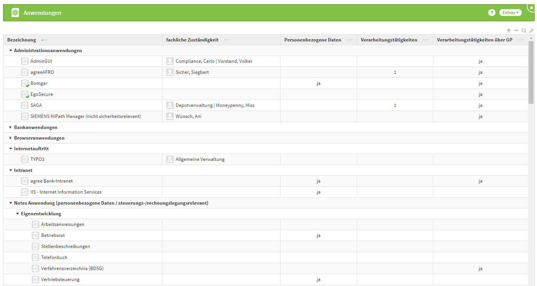Click the plus icon to expand all groups
This screenshot has width=537, height=286.
click(x=508, y=30)
